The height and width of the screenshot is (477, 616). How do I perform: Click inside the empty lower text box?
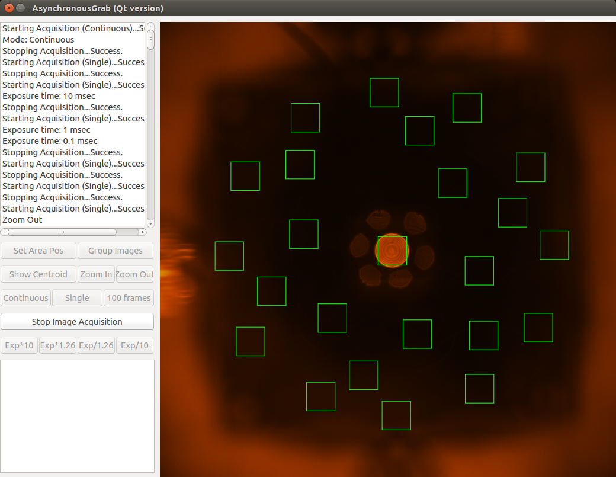pos(78,416)
